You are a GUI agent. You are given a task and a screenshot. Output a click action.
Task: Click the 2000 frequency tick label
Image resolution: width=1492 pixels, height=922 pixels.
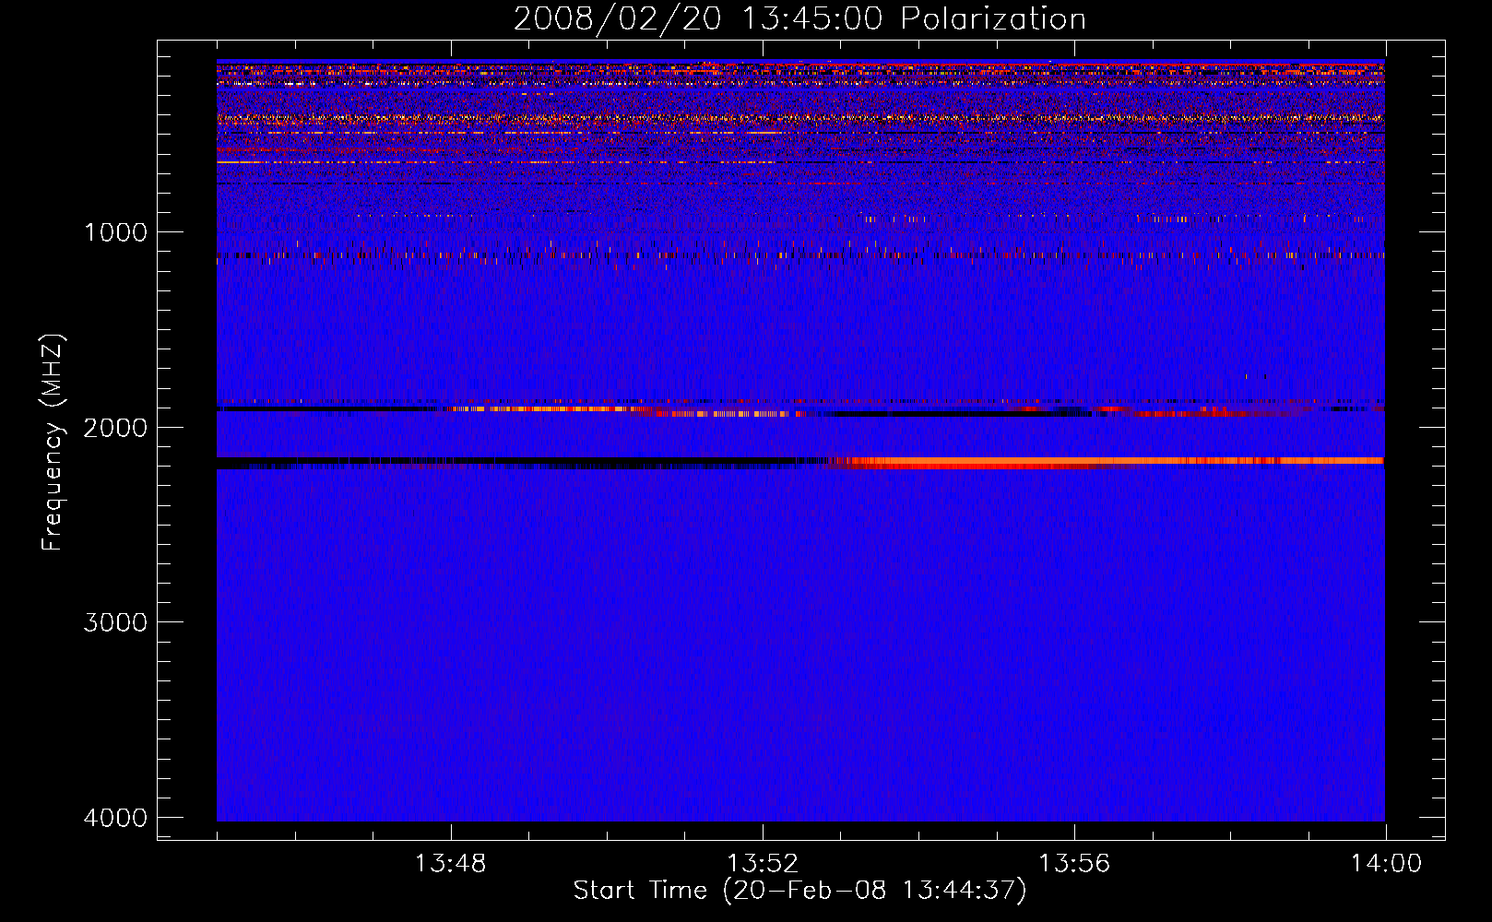pos(115,428)
